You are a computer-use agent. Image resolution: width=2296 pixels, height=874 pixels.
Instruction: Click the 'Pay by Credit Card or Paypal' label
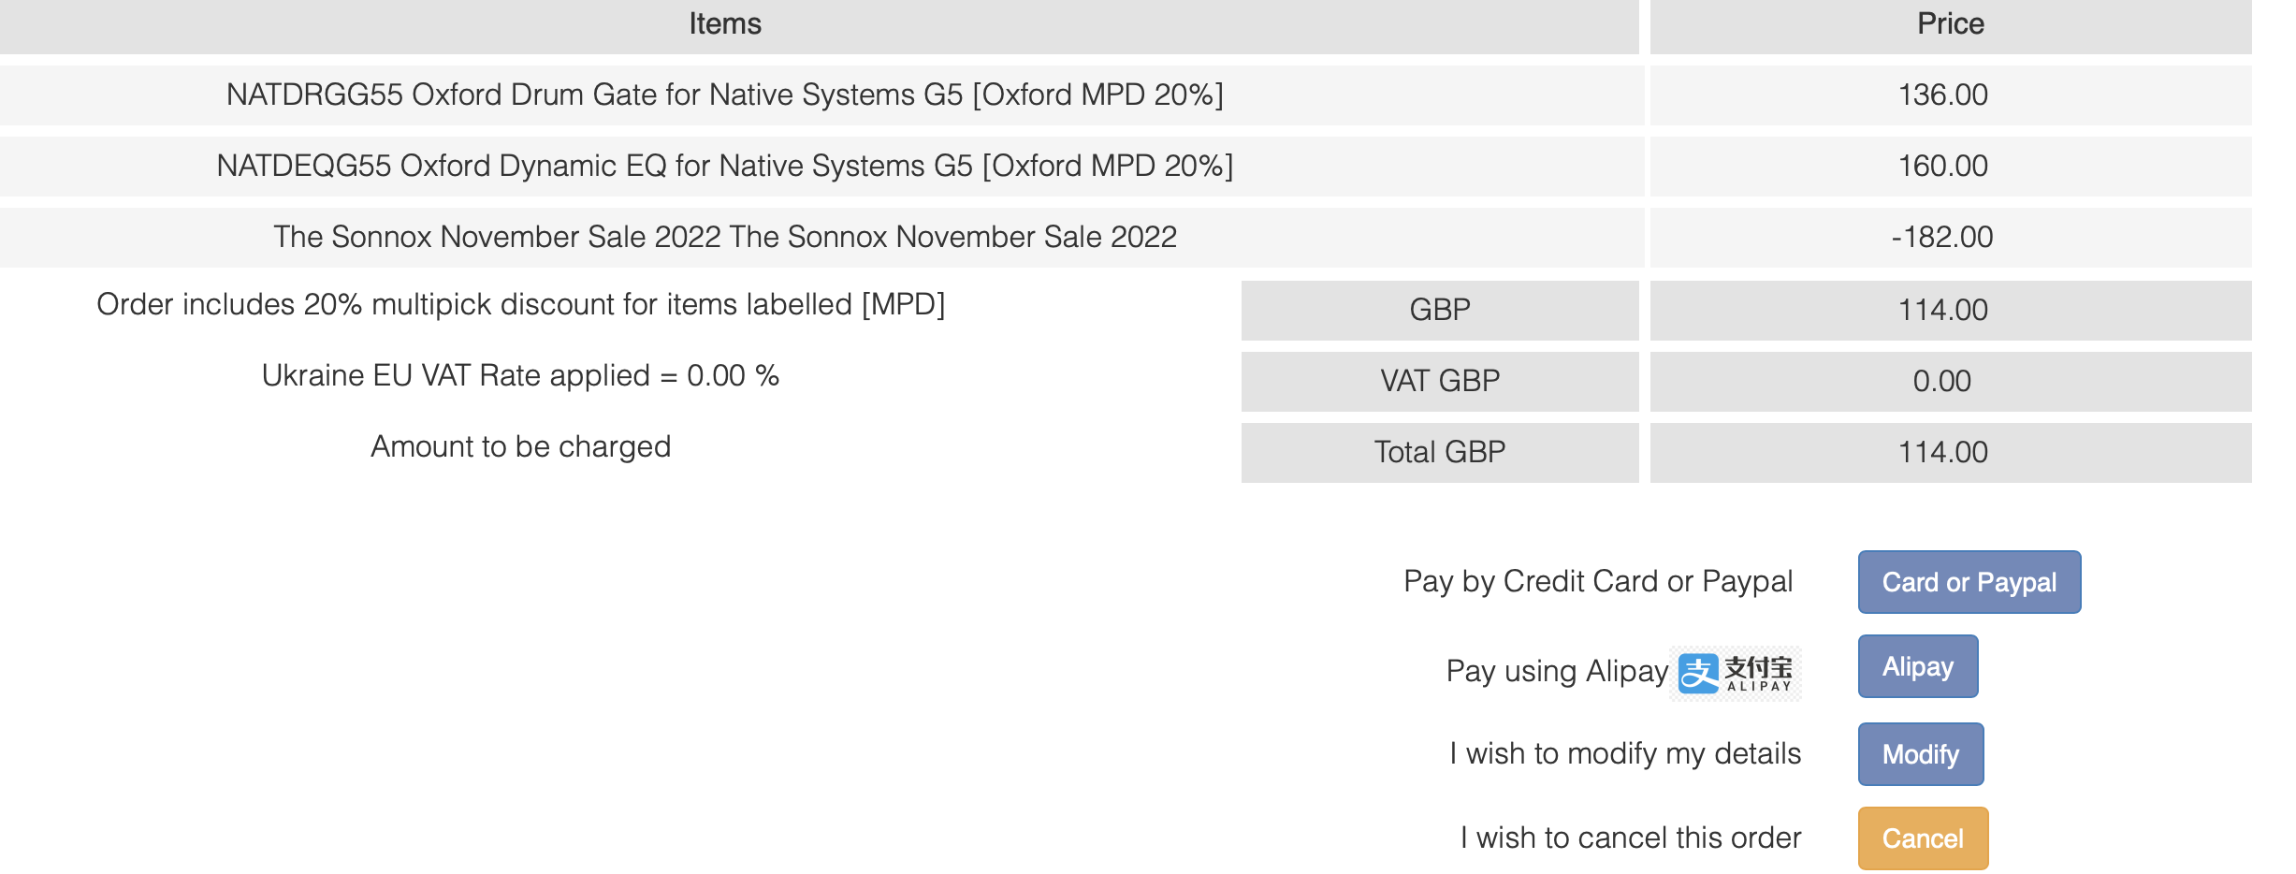[1598, 582]
